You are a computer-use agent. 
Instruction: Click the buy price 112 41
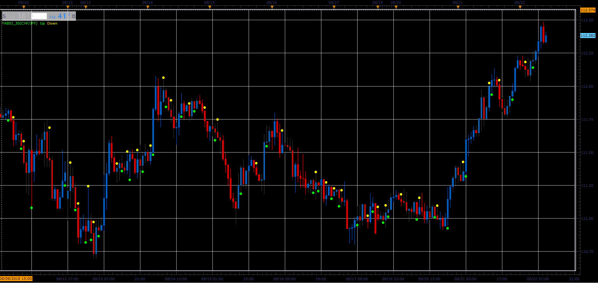59,16
